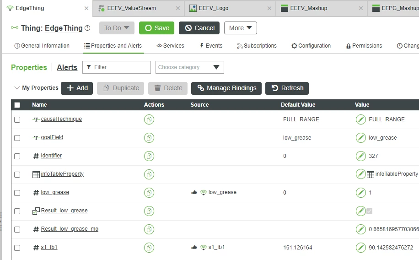Close the EdgeThing tab

(x=86, y=8)
